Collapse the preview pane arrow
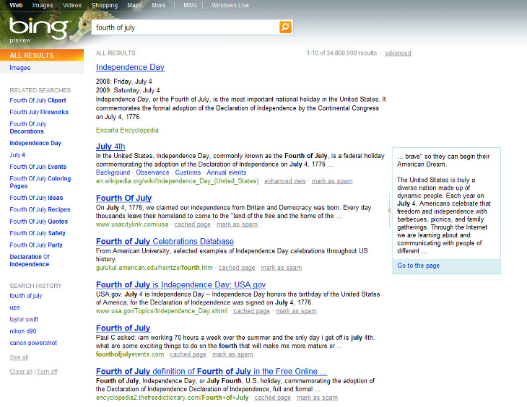The image size is (527, 407). (x=389, y=210)
